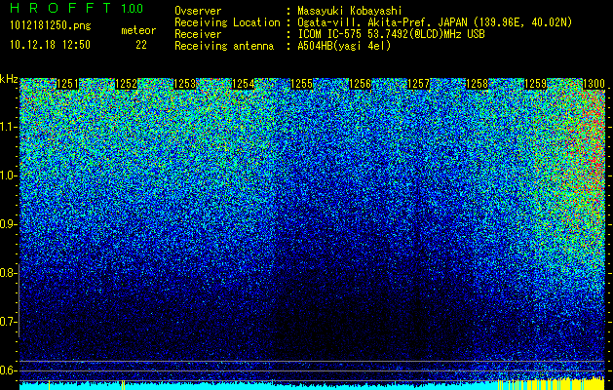The height and width of the screenshot is (390, 613).
Task: Click the Receiving Location label
Action: 227,23
